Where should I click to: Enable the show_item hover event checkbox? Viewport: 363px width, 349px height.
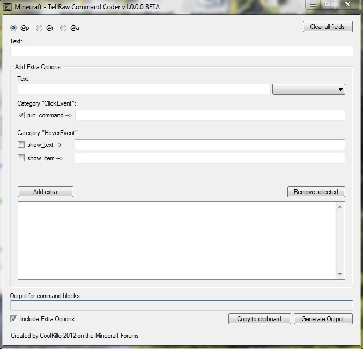point(21,158)
